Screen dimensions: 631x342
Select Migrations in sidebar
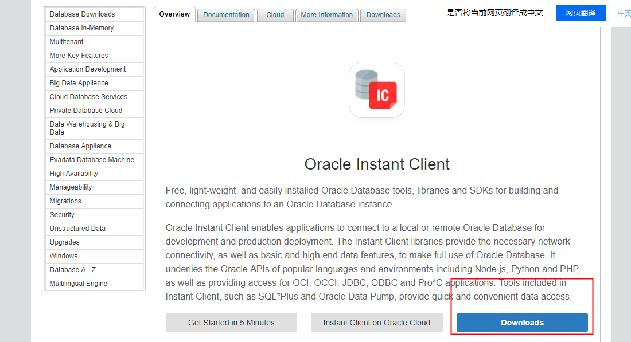coord(94,201)
